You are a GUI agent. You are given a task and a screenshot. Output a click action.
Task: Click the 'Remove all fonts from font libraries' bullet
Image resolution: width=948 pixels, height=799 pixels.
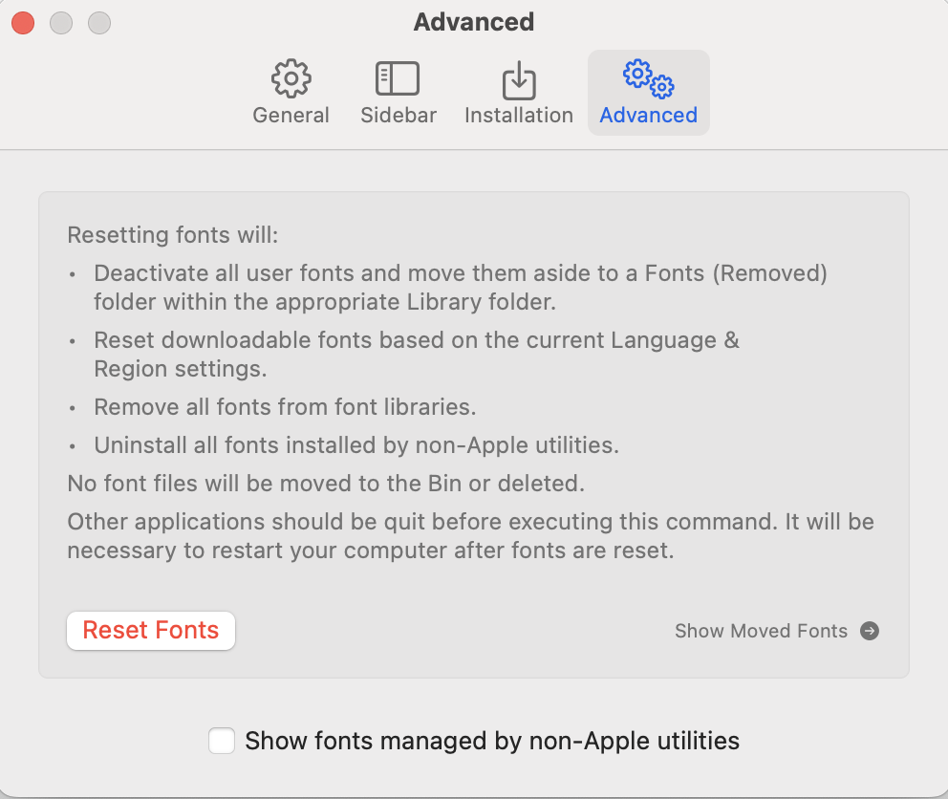pyautogui.click(x=285, y=407)
